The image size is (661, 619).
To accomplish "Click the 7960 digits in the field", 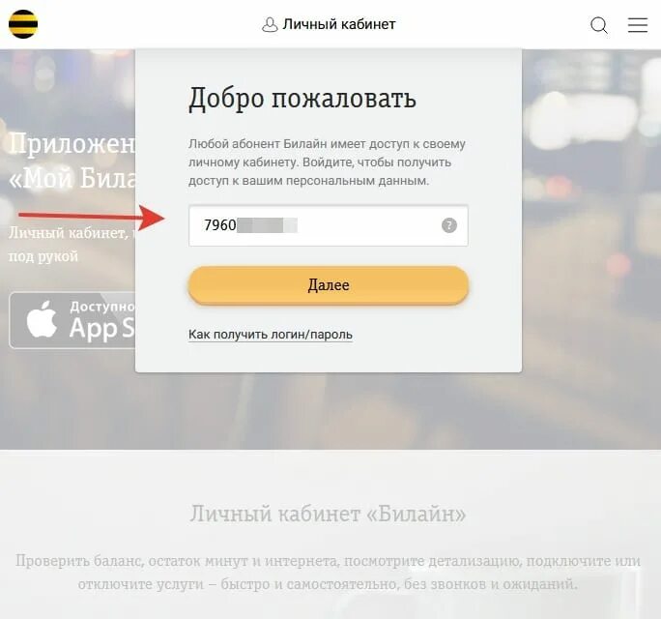I will (x=220, y=225).
